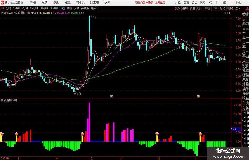Click the MA60: 6.57 indicator label
This screenshot has height=160, width=249.
click(78, 13)
